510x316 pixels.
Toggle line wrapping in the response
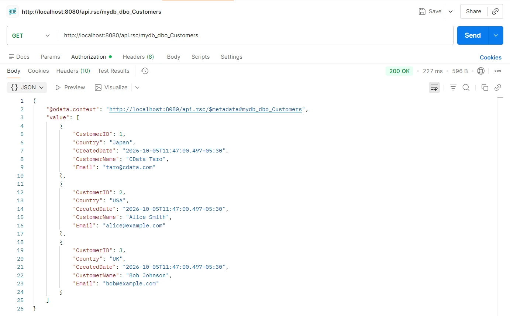tap(434, 87)
